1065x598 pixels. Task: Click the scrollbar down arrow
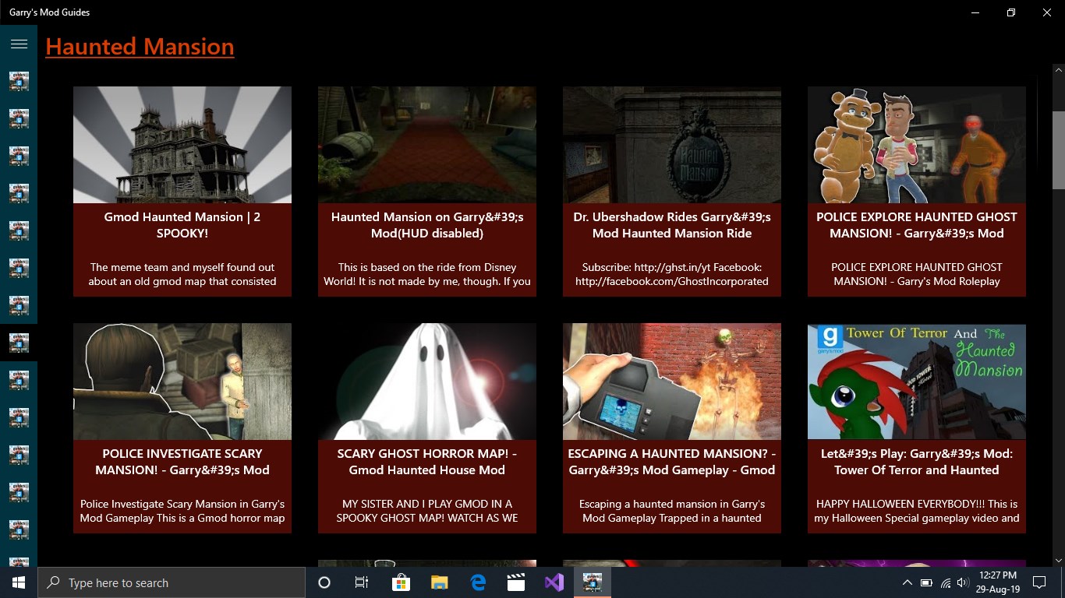pos(1058,560)
